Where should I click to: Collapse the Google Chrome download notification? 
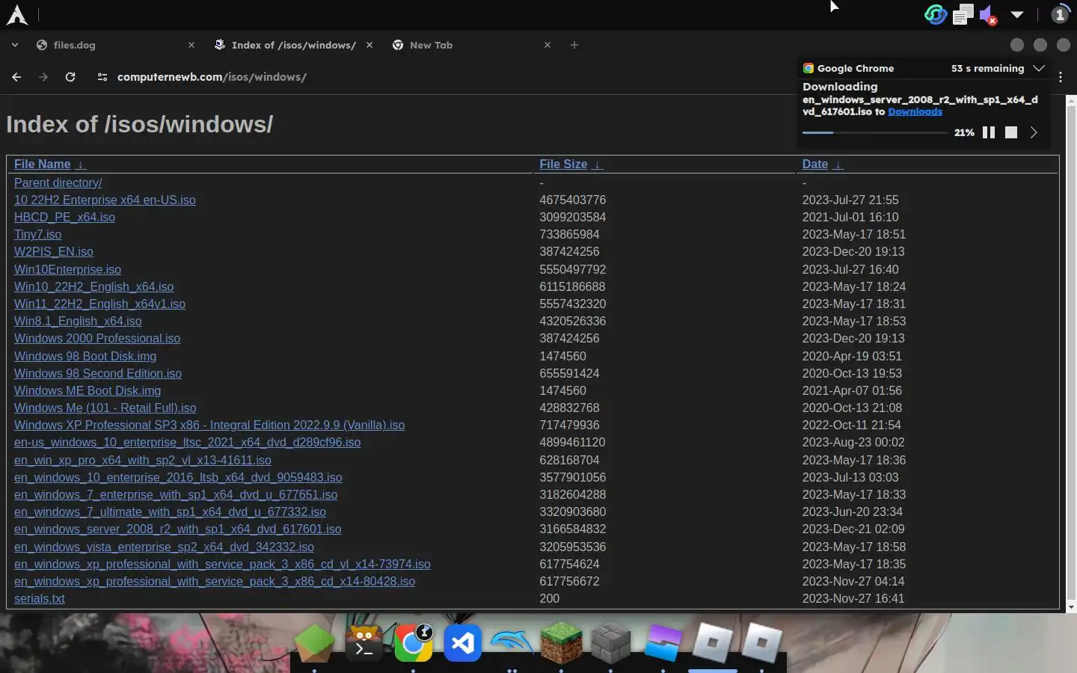tap(1039, 68)
